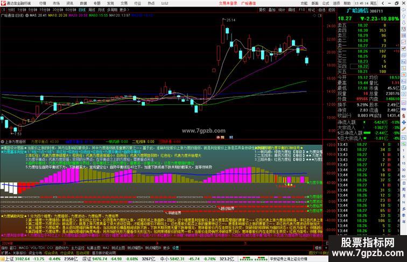Screen dimensions: 407x262
Task: Open 设置 indicator settings
Action: coord(176,248)
